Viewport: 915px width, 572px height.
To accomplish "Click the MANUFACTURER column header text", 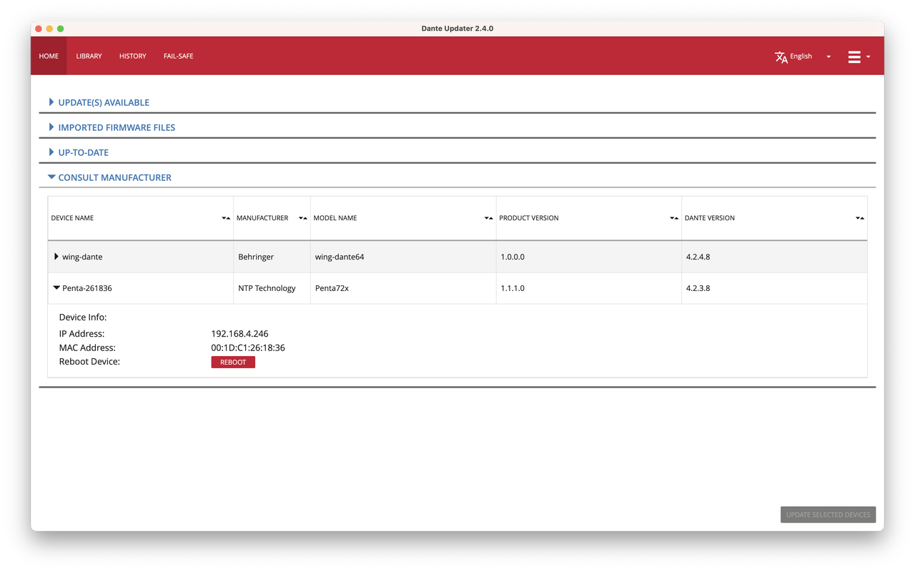I will pos(262,218).
